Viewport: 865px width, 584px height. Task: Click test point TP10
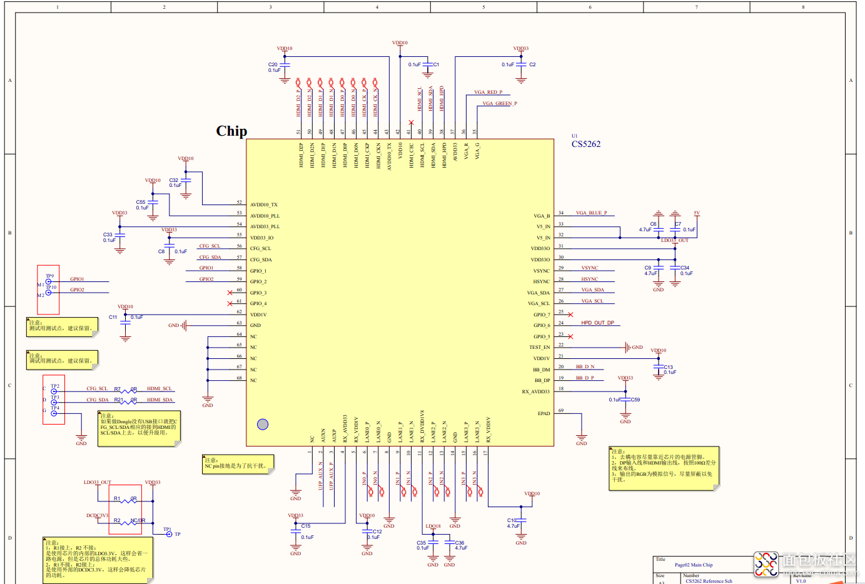[x=49, y=293]
